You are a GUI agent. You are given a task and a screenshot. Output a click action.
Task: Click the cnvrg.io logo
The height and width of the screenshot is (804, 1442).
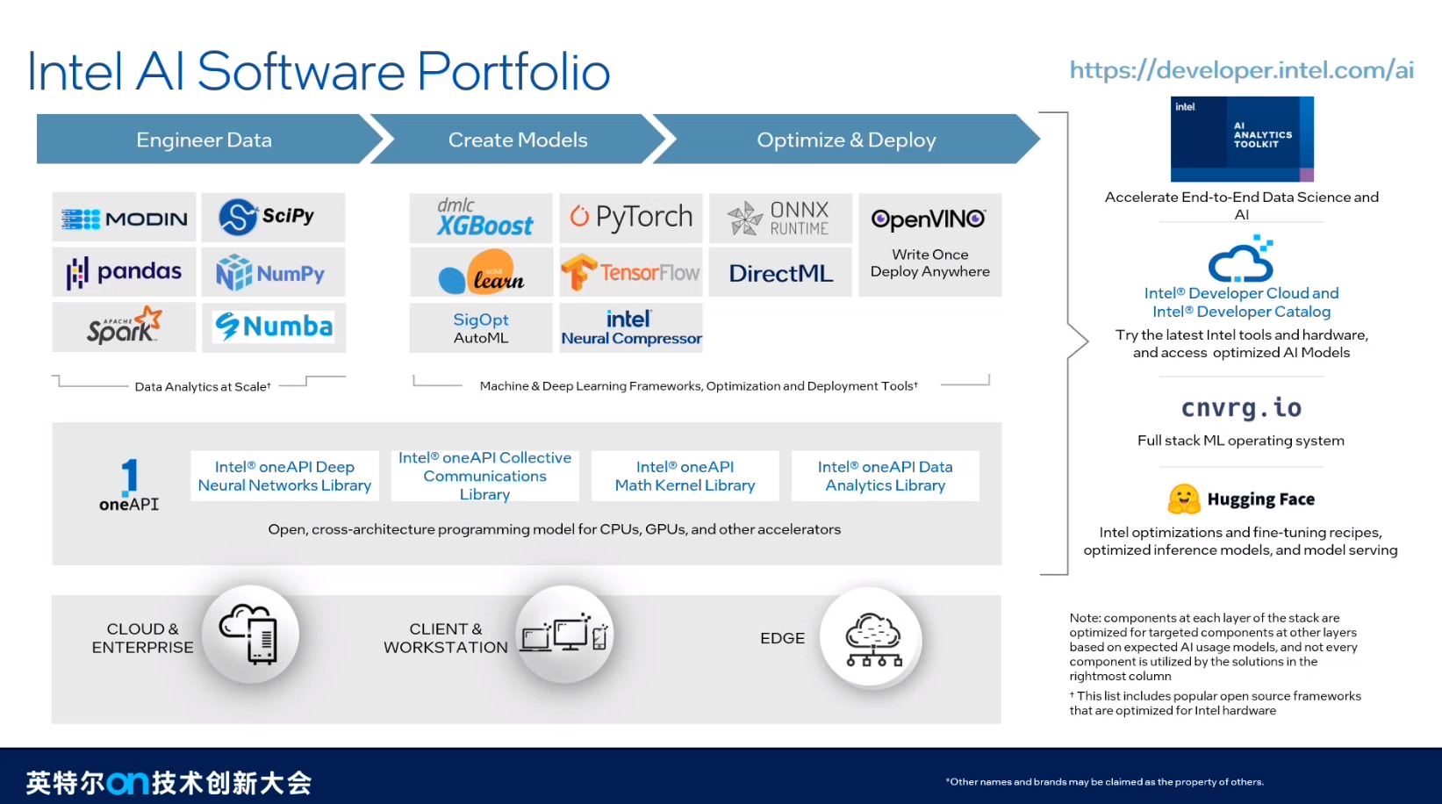pyautogui.click(x=1241, y=408)
